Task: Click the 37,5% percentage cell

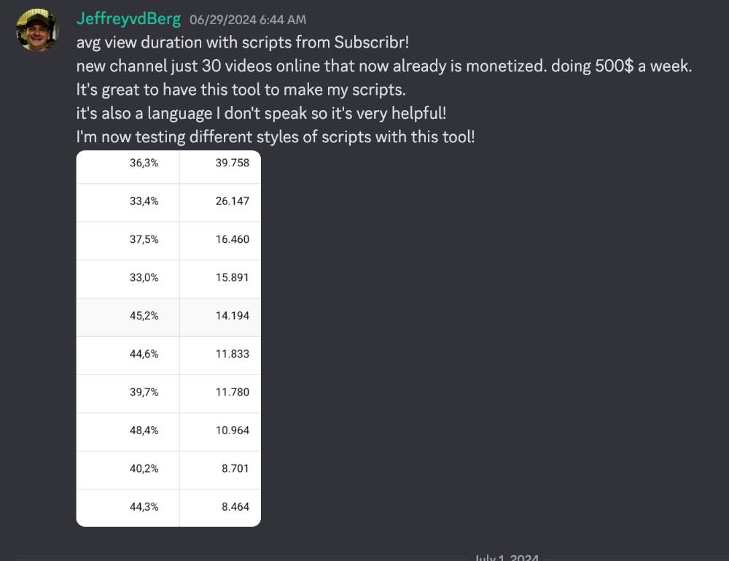Action: (144, 239)
